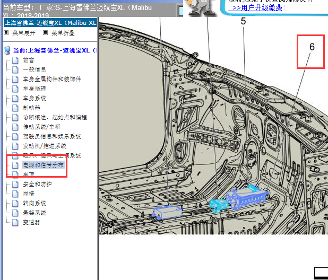This screenshot has width=328, height=280.
Task: Open 诊断概述、起始点和编程 section
Action: tap(55, 117)
